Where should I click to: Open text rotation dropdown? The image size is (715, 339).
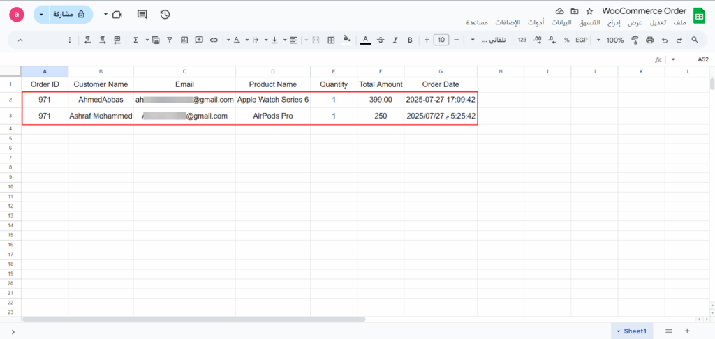coord(233,40)
